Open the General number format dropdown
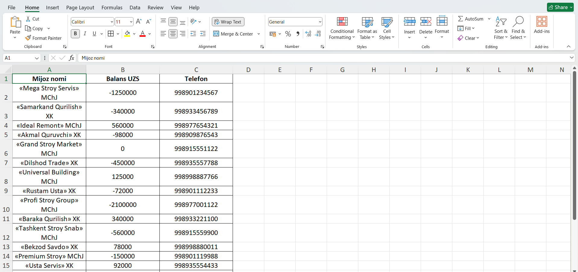The width and height of the screenshot is (578, 272). pos(320,22)
